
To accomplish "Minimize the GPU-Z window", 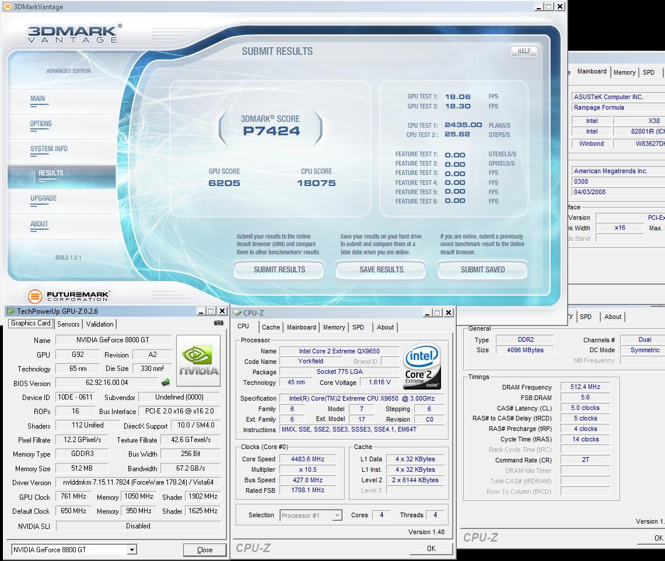I will coord(201,311).
